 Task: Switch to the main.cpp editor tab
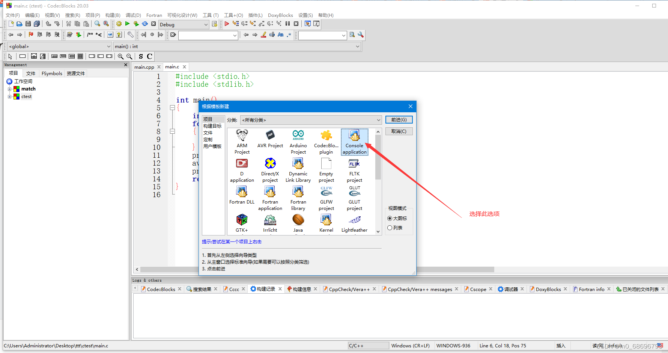(144, 66)
